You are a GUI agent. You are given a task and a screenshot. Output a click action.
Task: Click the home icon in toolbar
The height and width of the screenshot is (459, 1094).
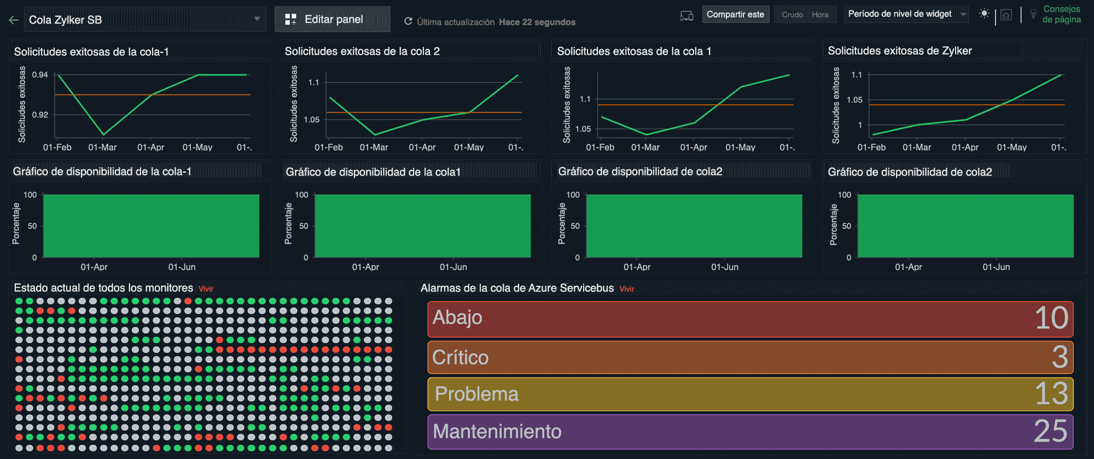[1006, 15]
